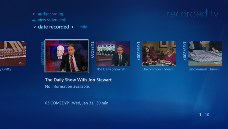Screen dimensions: 228x129
Task: Click the 1/23/2007 vertical date label
Action: pos(185,51)
